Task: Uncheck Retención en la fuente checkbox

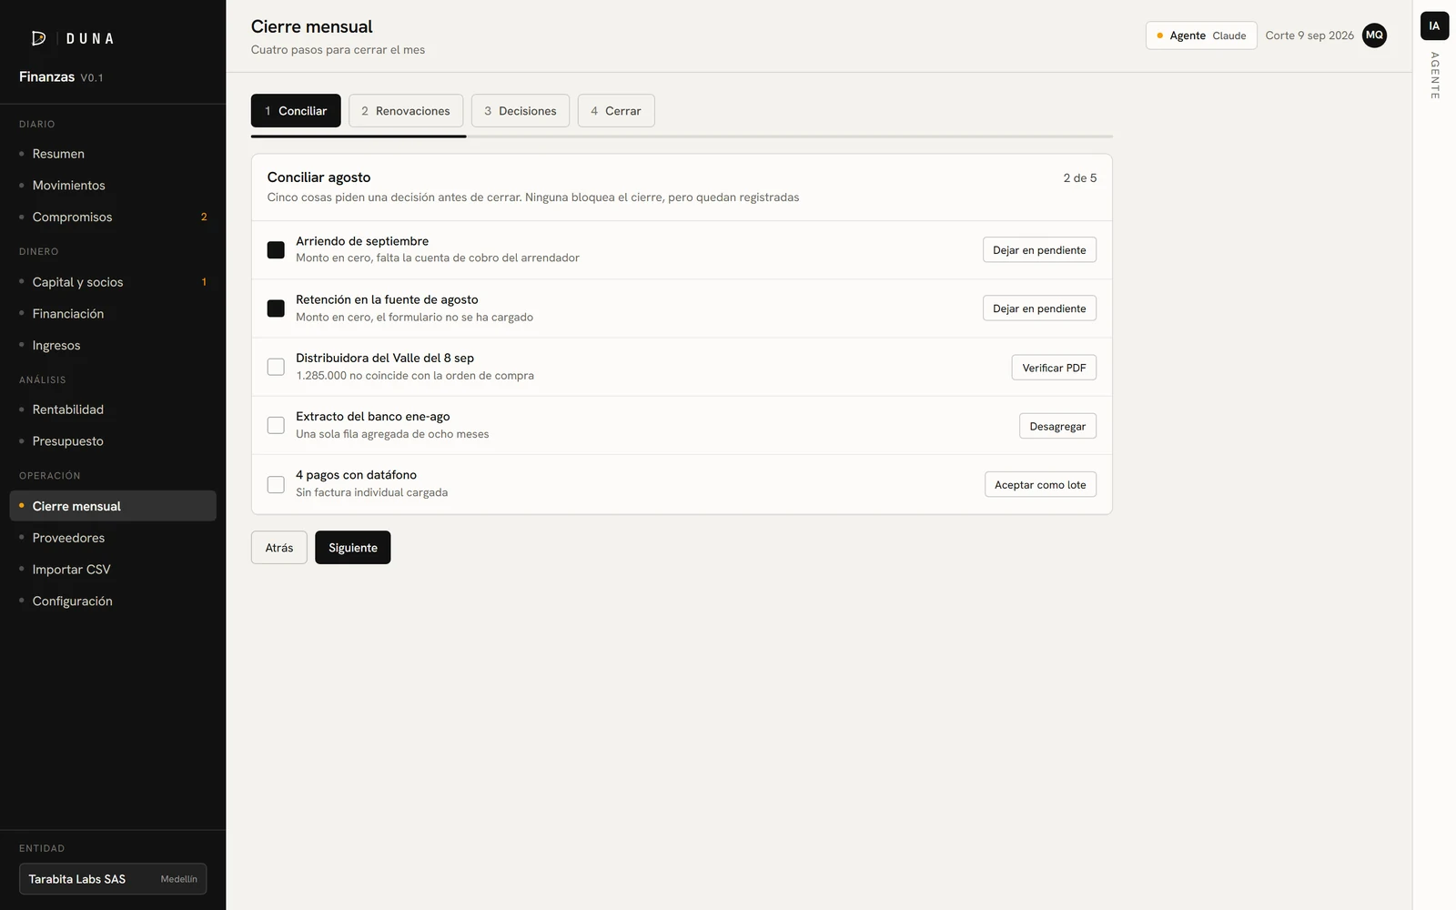Action: 276,308
